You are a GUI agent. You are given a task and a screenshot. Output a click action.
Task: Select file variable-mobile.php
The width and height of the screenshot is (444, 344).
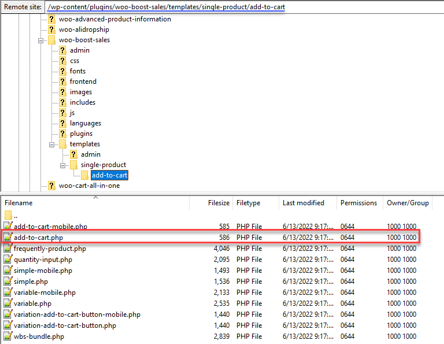(45, 293)
